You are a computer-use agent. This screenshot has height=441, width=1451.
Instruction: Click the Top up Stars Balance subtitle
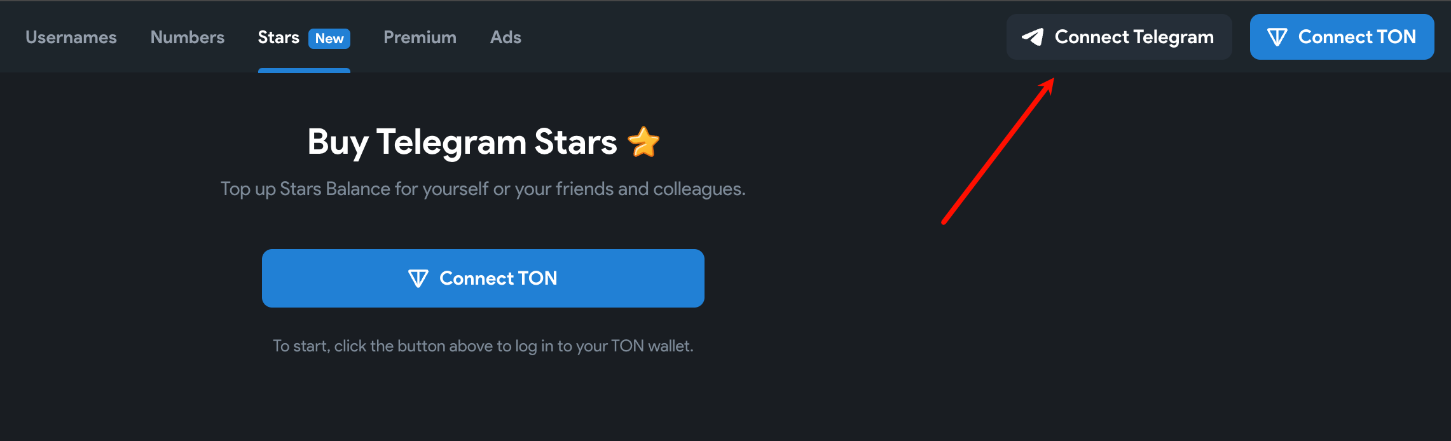(483, 189)
